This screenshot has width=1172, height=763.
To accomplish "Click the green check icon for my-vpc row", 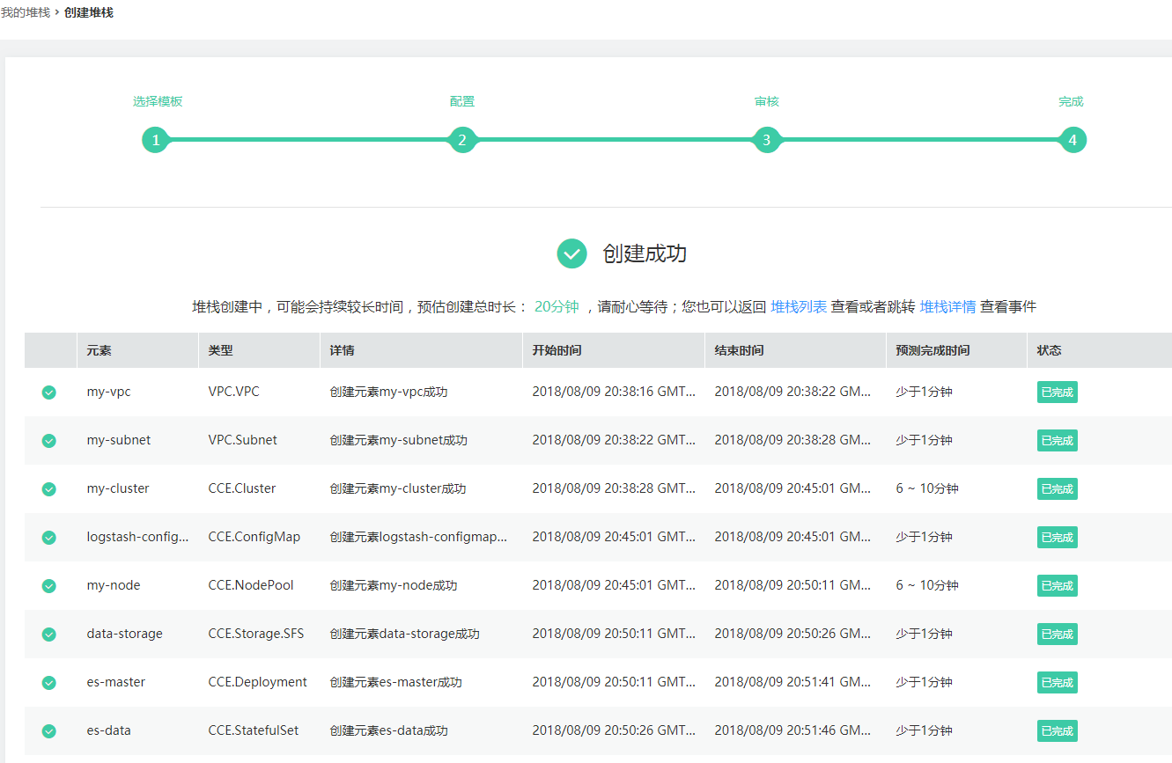I will tap(49, 393).
